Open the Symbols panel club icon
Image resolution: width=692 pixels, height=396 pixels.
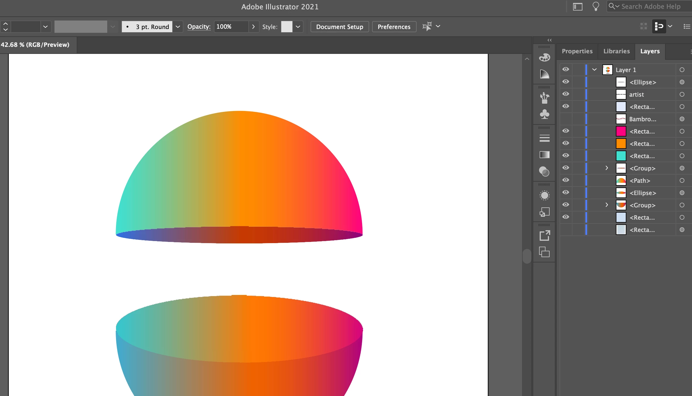pyautogui.click(x=544, y=114)
